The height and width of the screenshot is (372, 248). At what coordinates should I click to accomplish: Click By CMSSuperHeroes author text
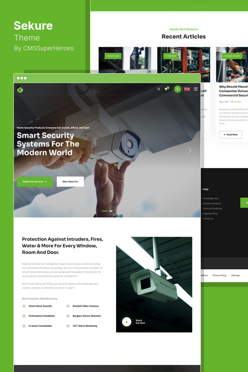[x=44, y=48]
